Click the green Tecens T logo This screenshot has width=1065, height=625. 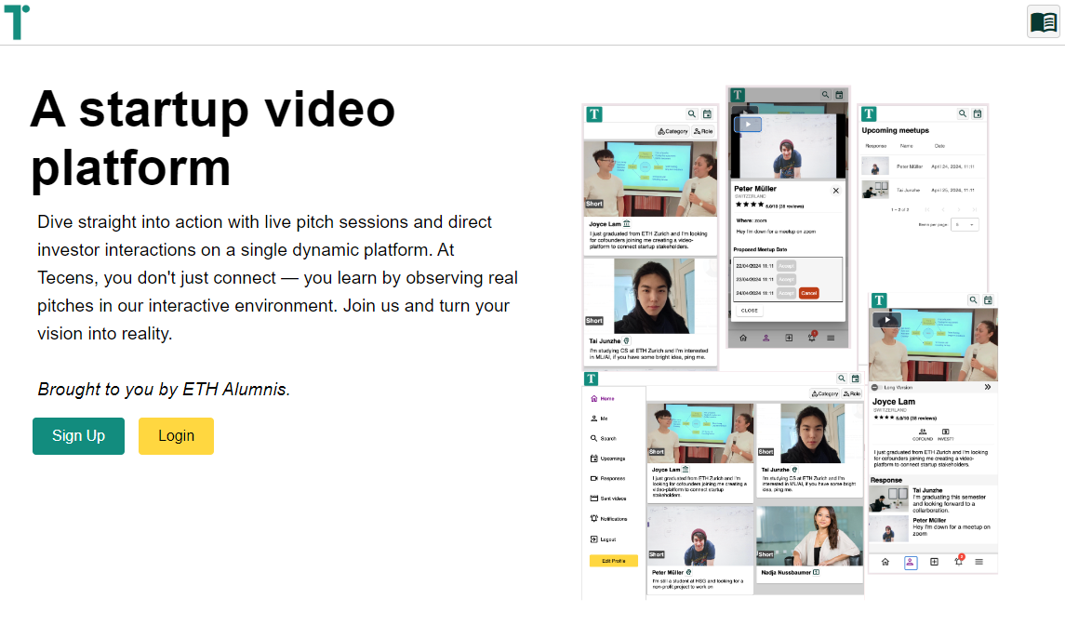17,21
